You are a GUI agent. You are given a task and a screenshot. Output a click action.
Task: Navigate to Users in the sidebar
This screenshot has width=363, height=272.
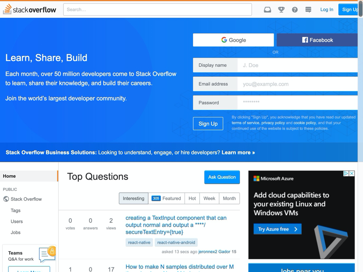click(x=17, y=221)
